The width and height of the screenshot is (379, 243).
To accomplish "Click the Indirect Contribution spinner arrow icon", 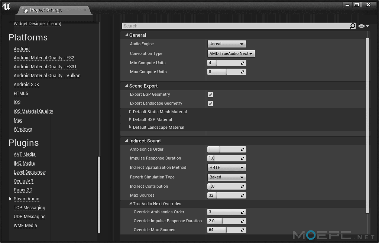I will 243,187.
